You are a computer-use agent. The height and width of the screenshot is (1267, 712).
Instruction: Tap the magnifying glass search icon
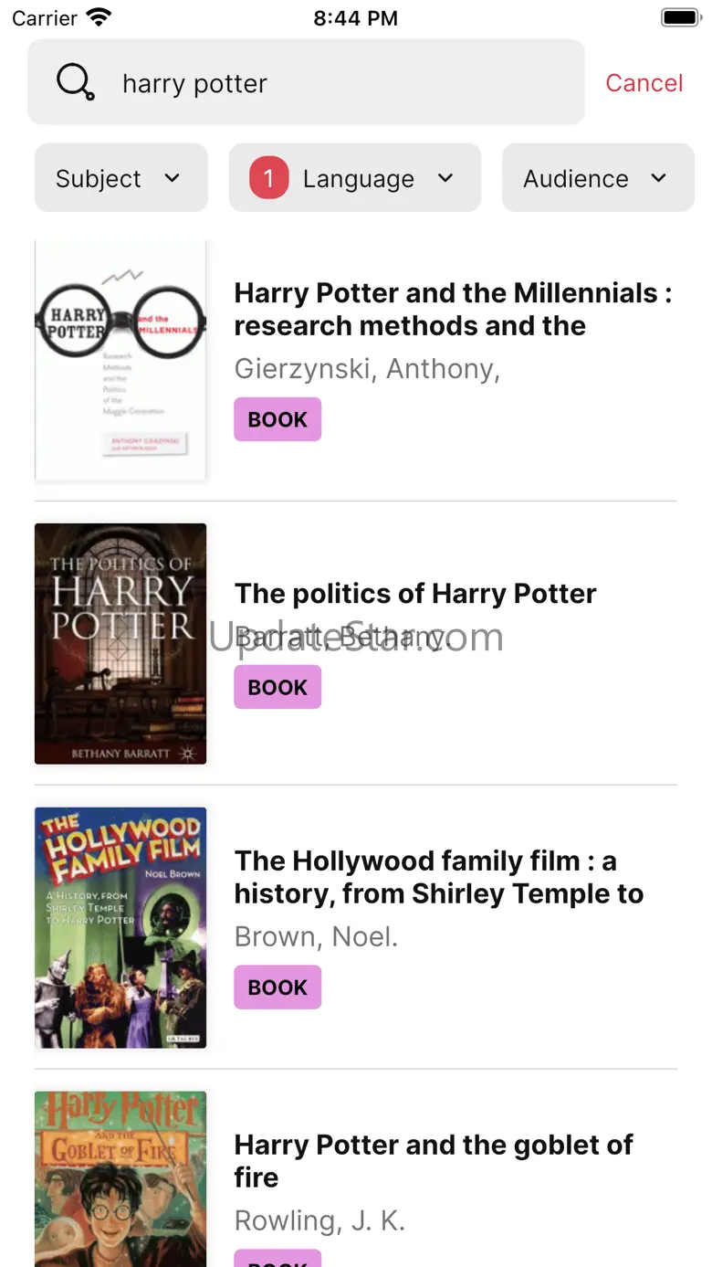point(76,82)
